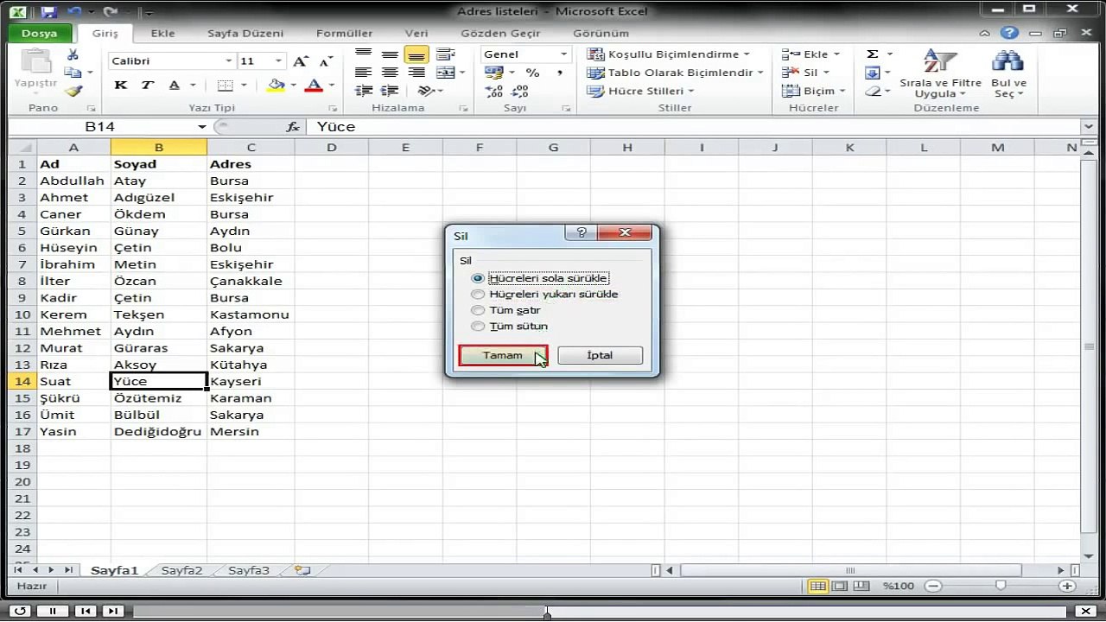Click the font color red A swatch
Viewport: 1106px width, 622px height.
click(313, 85)
